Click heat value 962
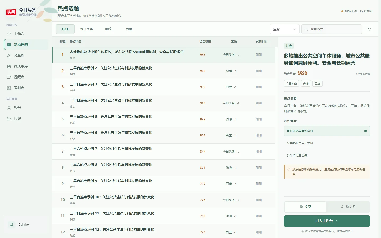Viewport: 381px width, 238px height. pyautogui.click(x=203, y=71)
